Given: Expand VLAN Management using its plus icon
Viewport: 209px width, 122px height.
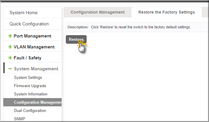Looking at the screenshot, I should click(10, 47).
